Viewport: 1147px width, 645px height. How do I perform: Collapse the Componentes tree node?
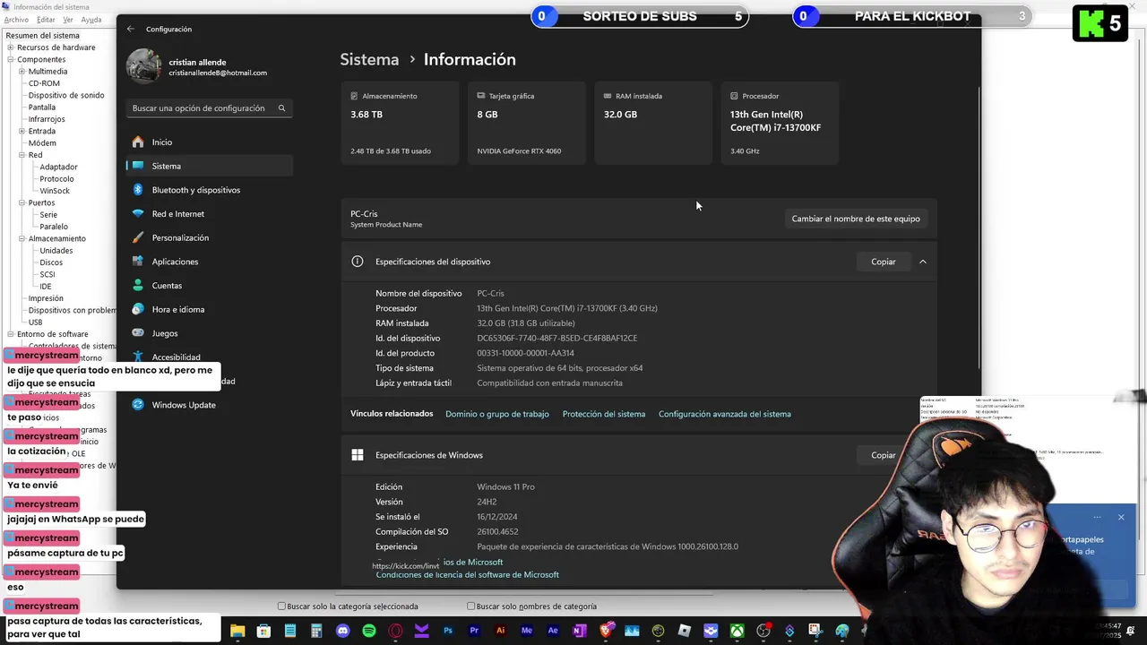click(11, 59)
